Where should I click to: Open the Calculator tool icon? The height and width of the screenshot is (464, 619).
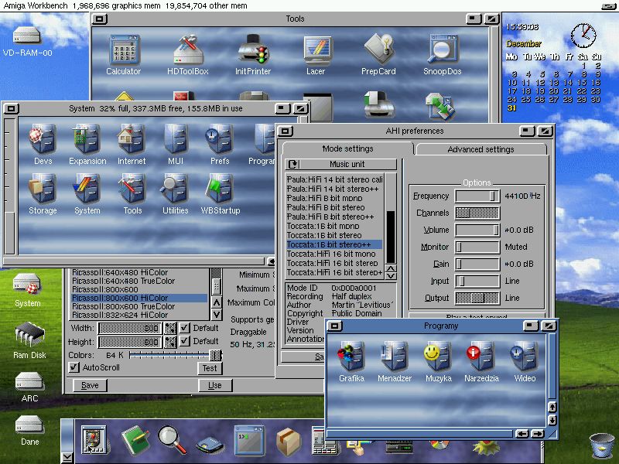(124, 50)
